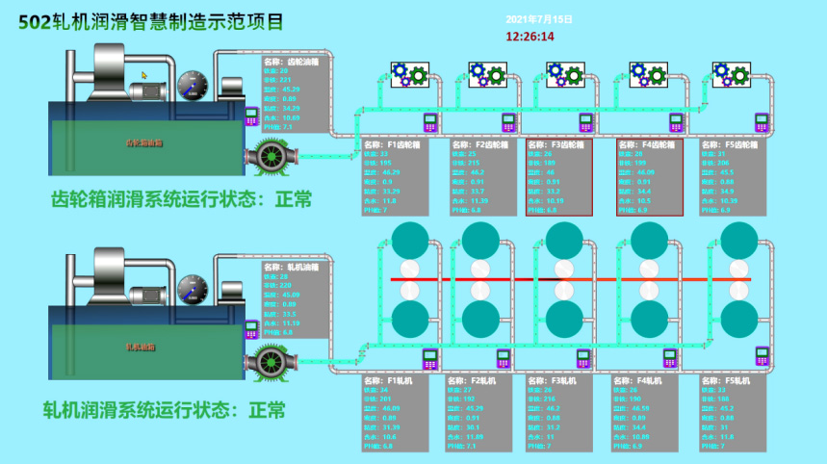Click the 齿轮箱润滑系统运行状态 status text

182,200
